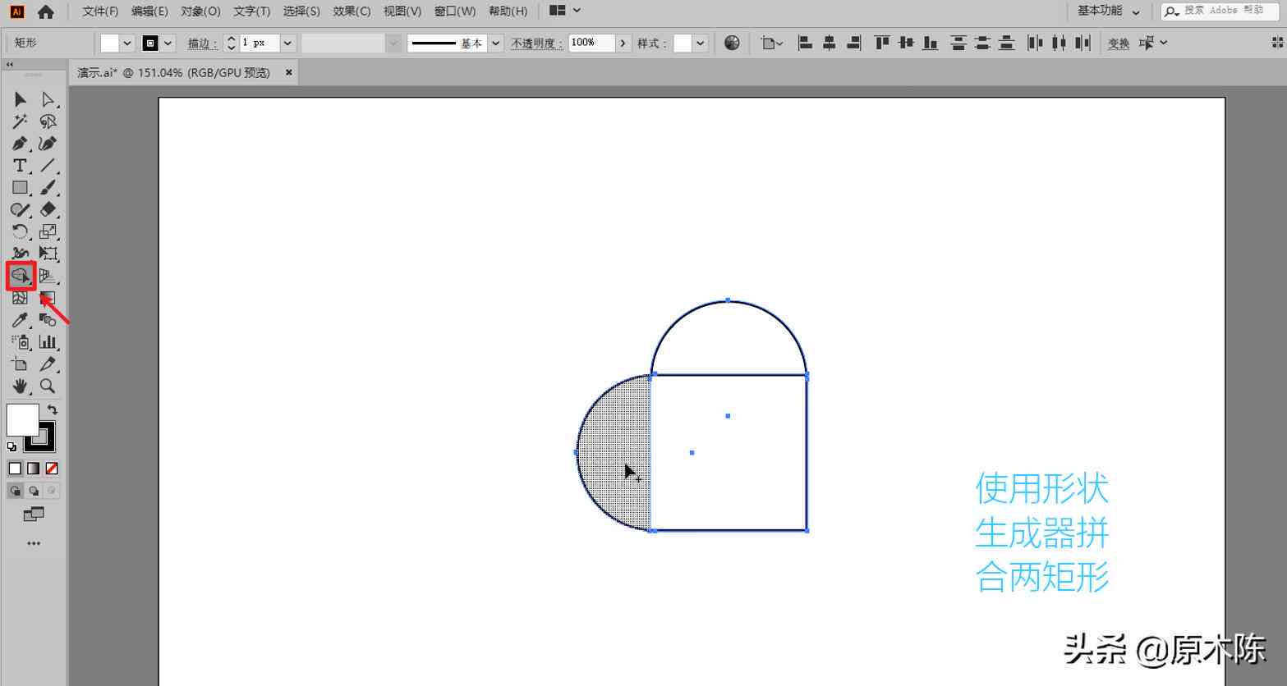Open the 文件(F) menu
This screenshot has width=1287, height=686.
(100, 11)
